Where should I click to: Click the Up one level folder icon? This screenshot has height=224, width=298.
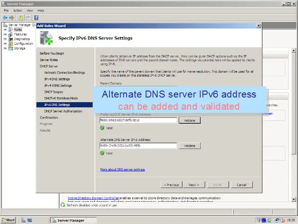[x=20, y=18]
